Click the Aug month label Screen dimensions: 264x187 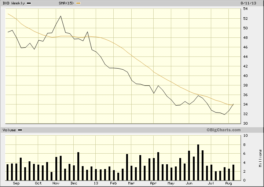[228, 183]
